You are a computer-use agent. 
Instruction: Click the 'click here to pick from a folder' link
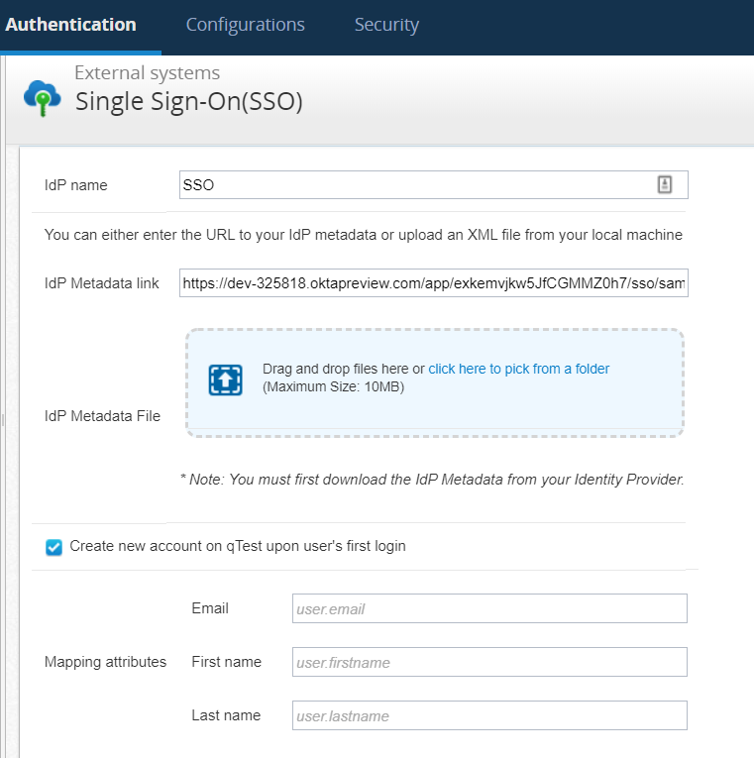tap(518, 369)
